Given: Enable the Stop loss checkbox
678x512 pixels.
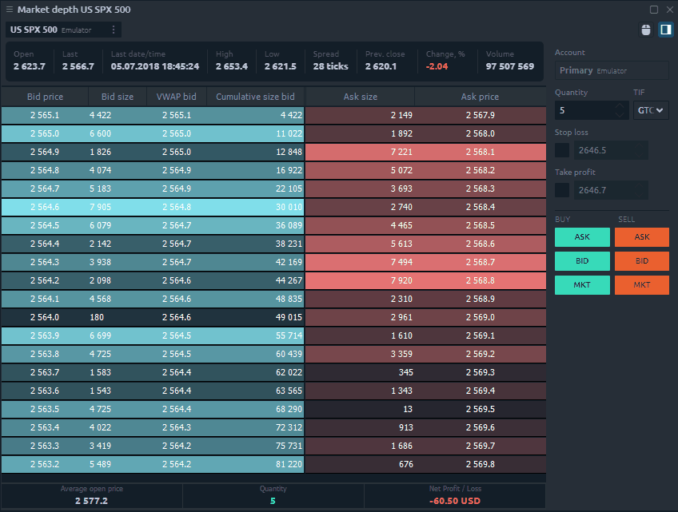Looking at the screenshot, I should coord(562,150).
